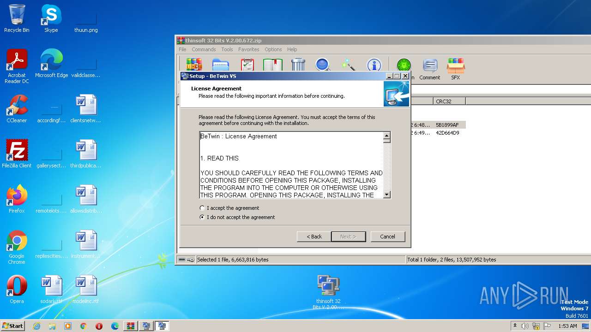Click drive icon in WinRAR status bar
This screenshot has width=591, height=332.
(x=182, y=260)
